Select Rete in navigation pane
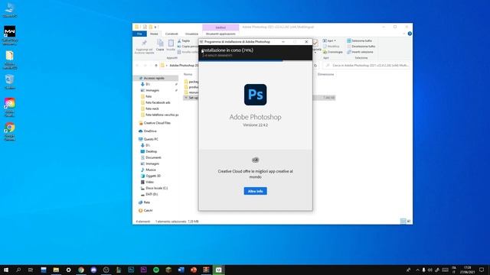This screenshot has width=490, height=275. 145,202
